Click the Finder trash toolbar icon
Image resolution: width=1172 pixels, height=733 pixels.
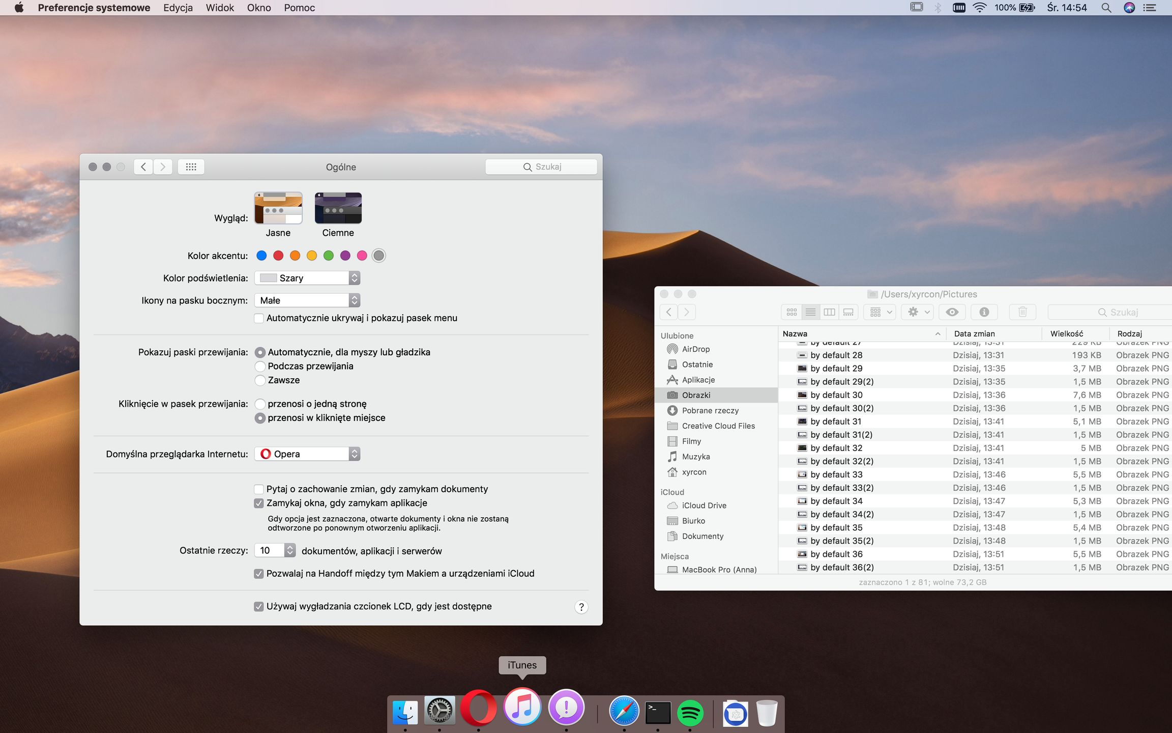[1022, 312]
